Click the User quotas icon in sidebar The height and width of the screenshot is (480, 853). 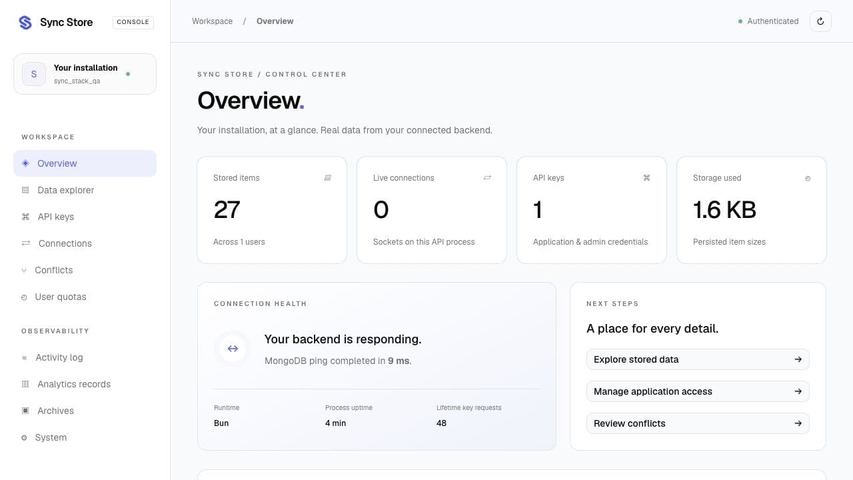[x=24, y=297]
